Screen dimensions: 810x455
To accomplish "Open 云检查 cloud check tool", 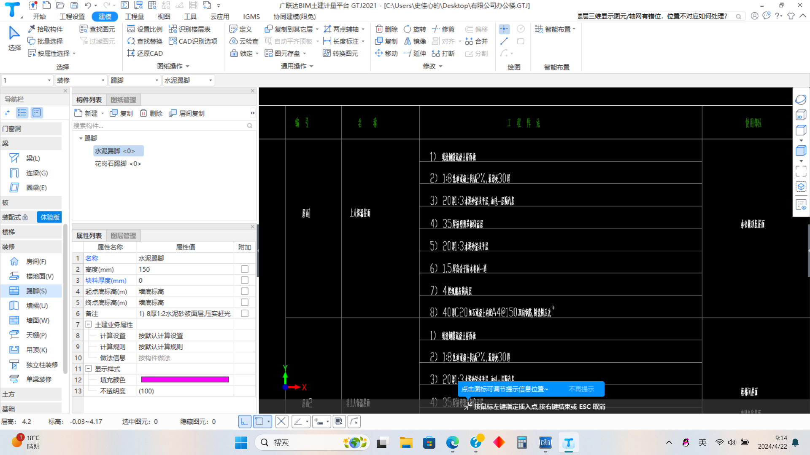I will [244, 41].
